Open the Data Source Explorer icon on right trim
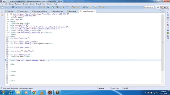This screenshot has height=95, width=170. point(168,33)
